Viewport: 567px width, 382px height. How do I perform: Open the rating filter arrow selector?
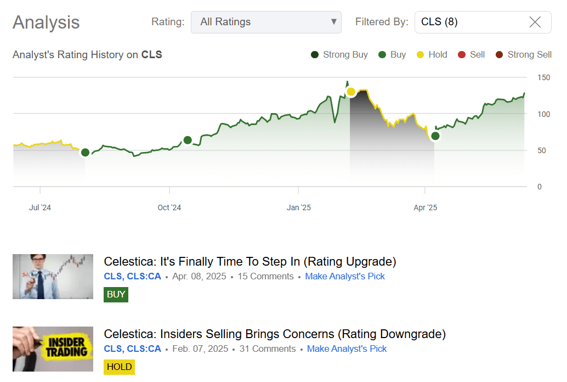(333, 22)
